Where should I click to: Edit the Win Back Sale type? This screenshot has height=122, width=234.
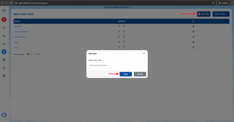coord(119,37)
